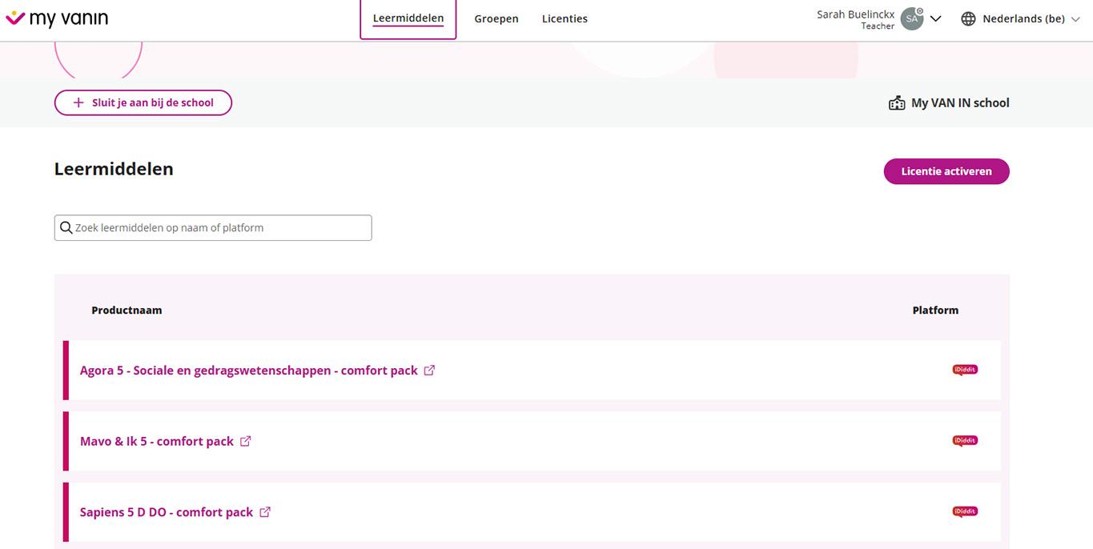Click the Sarah Buelinckx user name
The image size is (1093, 549).
tap(855, 14)
